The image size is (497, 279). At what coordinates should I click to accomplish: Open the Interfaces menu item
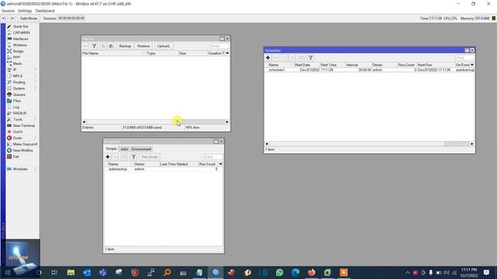(x=20, y=39)
